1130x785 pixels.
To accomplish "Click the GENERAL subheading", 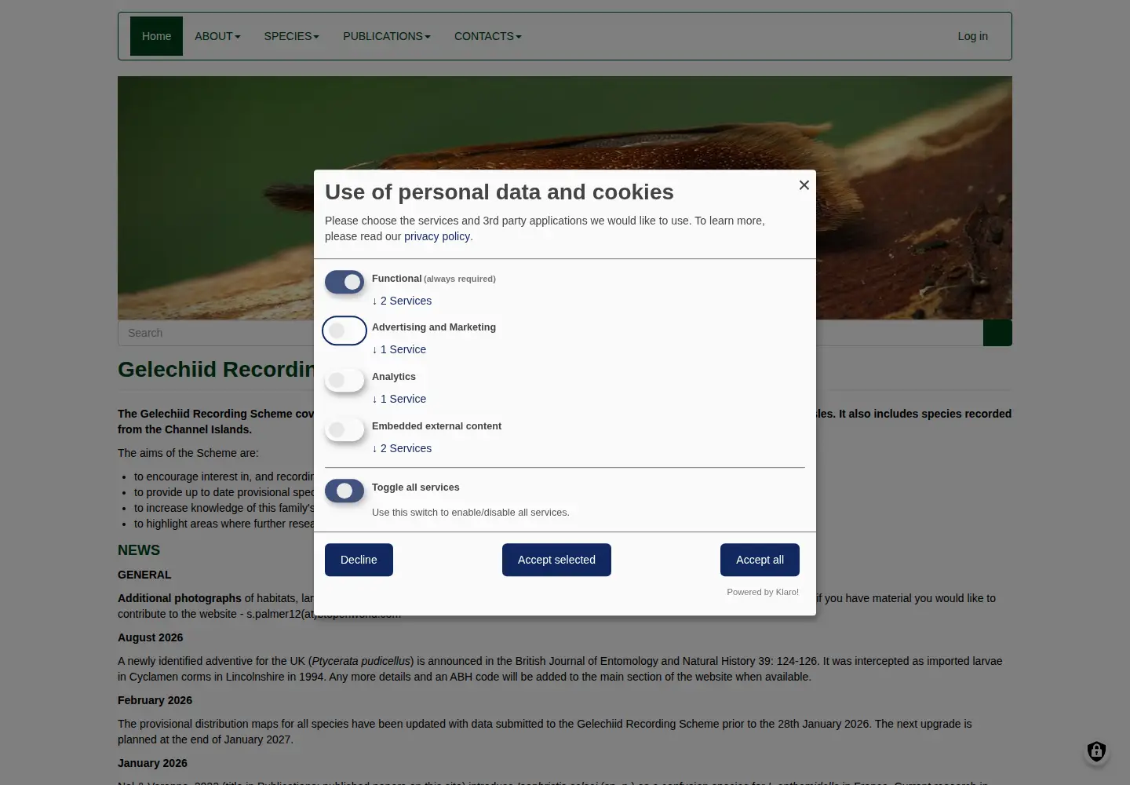I will [x=144, y=575].
